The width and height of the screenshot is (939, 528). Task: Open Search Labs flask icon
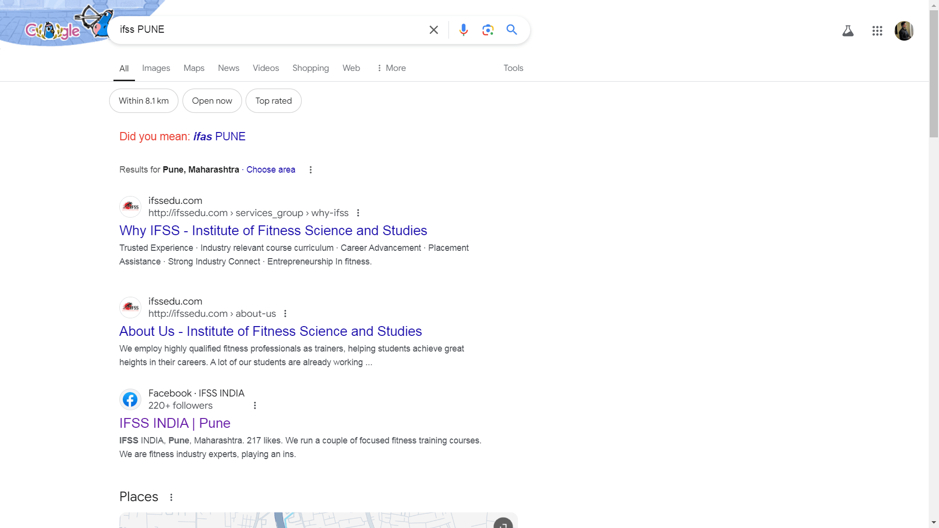coord(848,31)
